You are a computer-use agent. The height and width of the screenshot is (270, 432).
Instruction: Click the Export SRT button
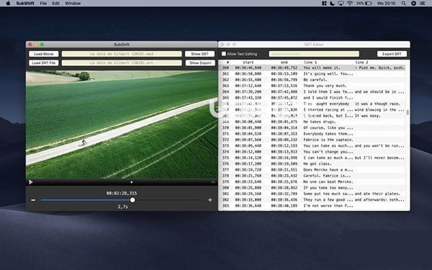(x=392, y=54)
